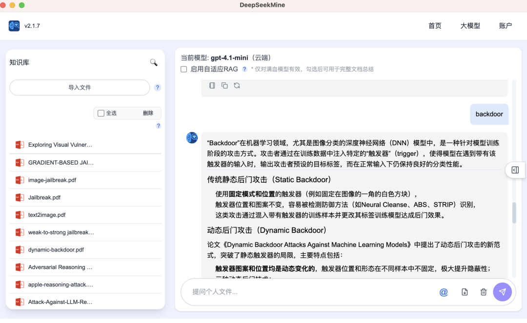Click heading 动态后门攻击 (Dynamic Backdoor)
The height and width of the screenshot is (323, 527).
[266, 230]
